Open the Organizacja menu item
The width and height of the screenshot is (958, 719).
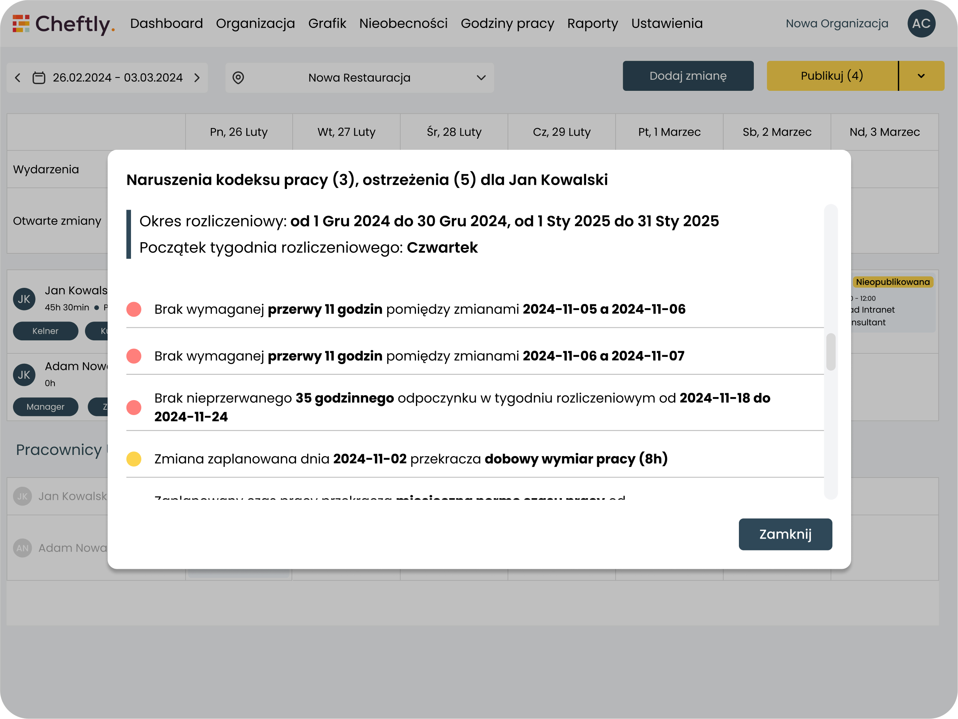(x=255, y=23)
